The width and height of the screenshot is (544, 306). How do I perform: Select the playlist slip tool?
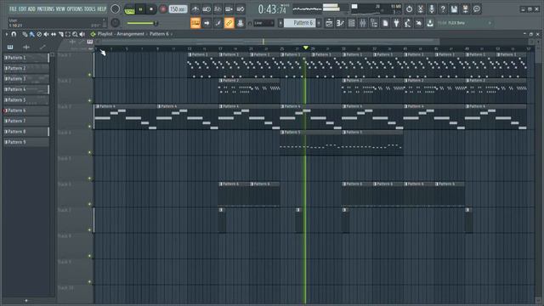tap(54, 34)
